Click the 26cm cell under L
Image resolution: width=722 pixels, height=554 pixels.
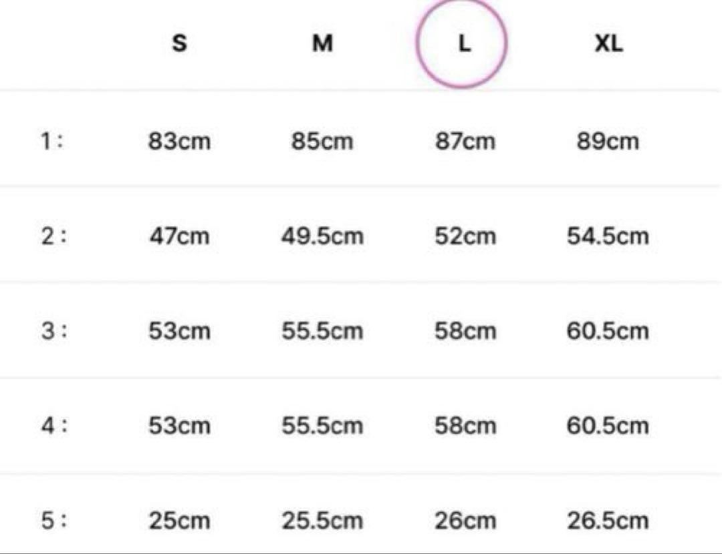click(x=465, y=521)
